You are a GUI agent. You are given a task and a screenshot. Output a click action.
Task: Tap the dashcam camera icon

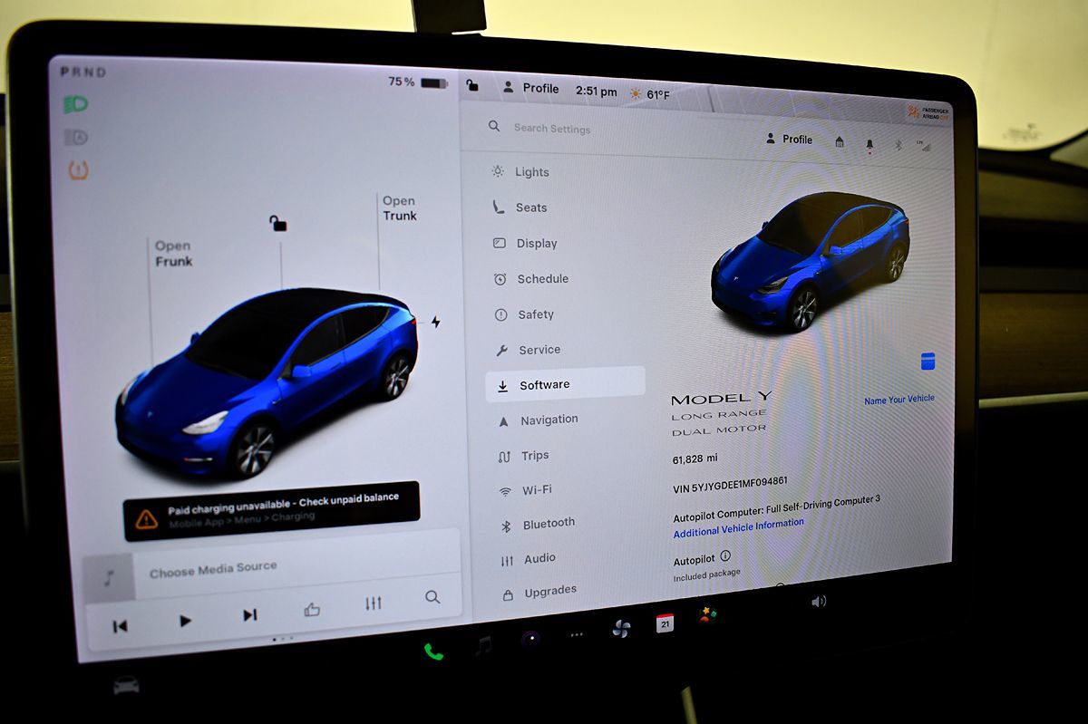pos(531,637)
